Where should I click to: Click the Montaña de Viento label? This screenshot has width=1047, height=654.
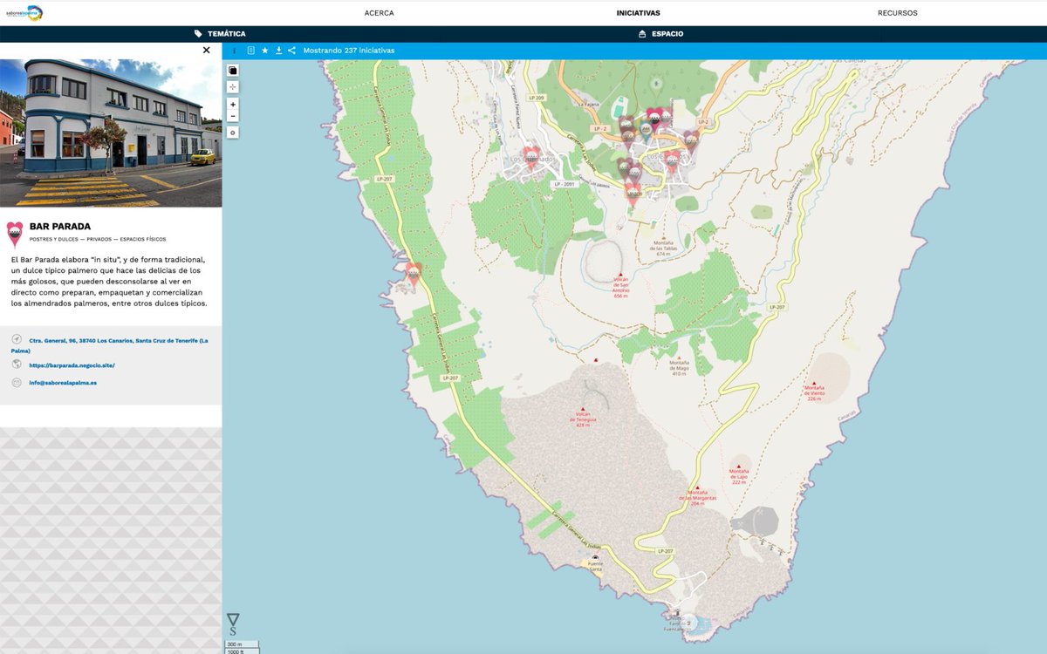click(x=814, y=392)
